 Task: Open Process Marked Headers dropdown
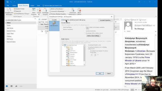pos(67,14)
